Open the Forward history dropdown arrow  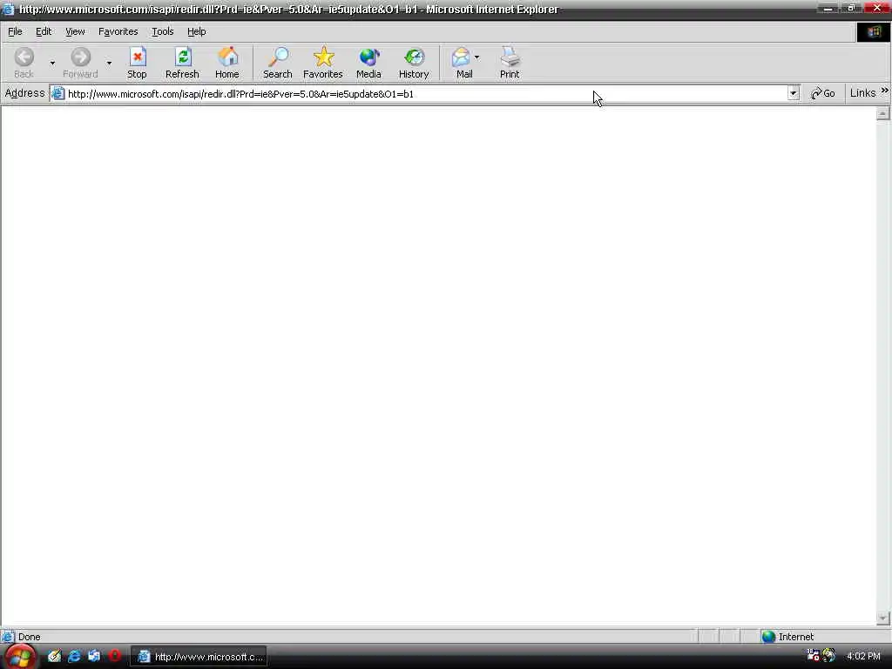pyautogui.click(x=109, y=63)
